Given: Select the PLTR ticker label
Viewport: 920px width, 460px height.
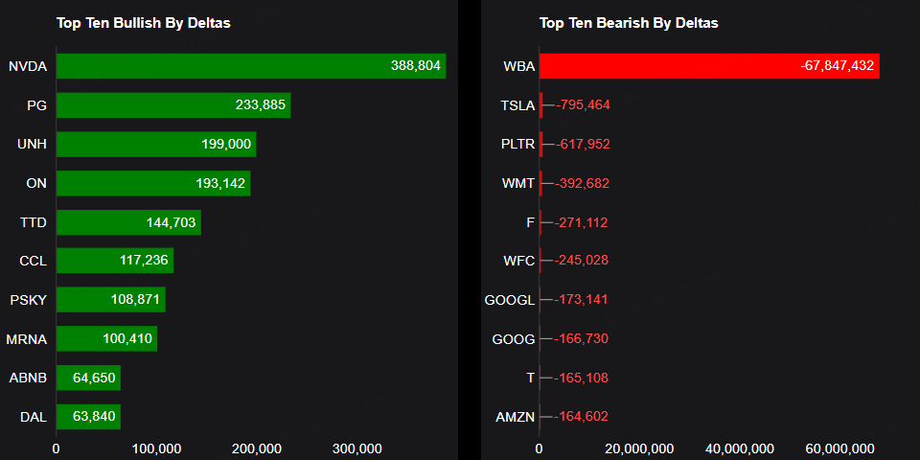Looking at the screenshot, I should pos(517,144).
